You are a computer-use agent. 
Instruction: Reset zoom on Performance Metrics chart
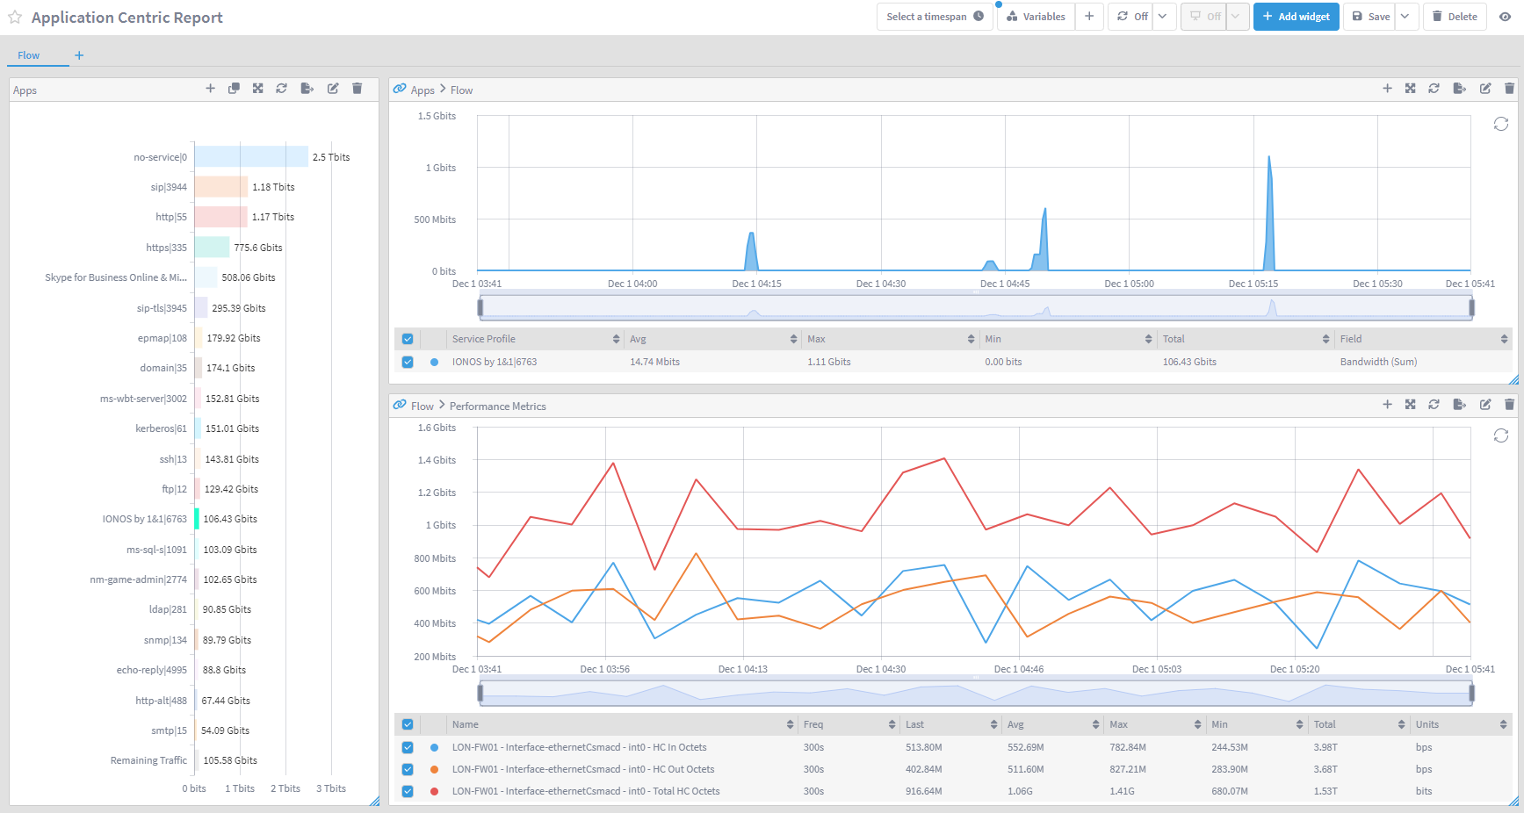1501,436
